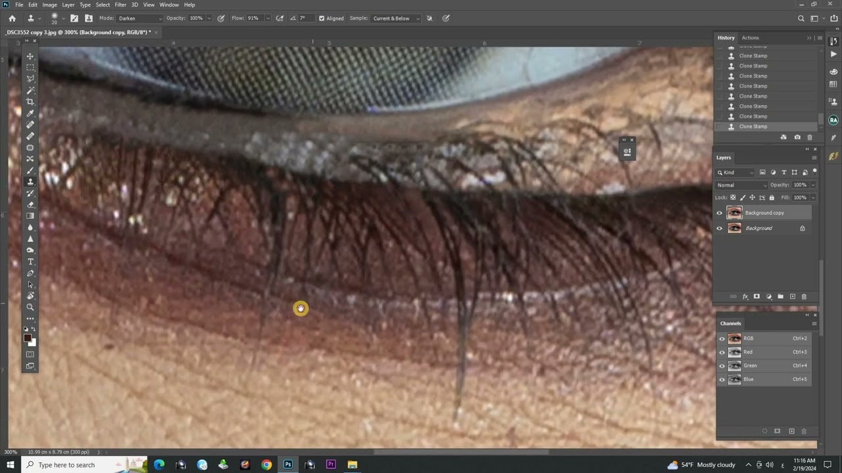
Task: Hide the Background layer
Action: [x=719, y=228]
